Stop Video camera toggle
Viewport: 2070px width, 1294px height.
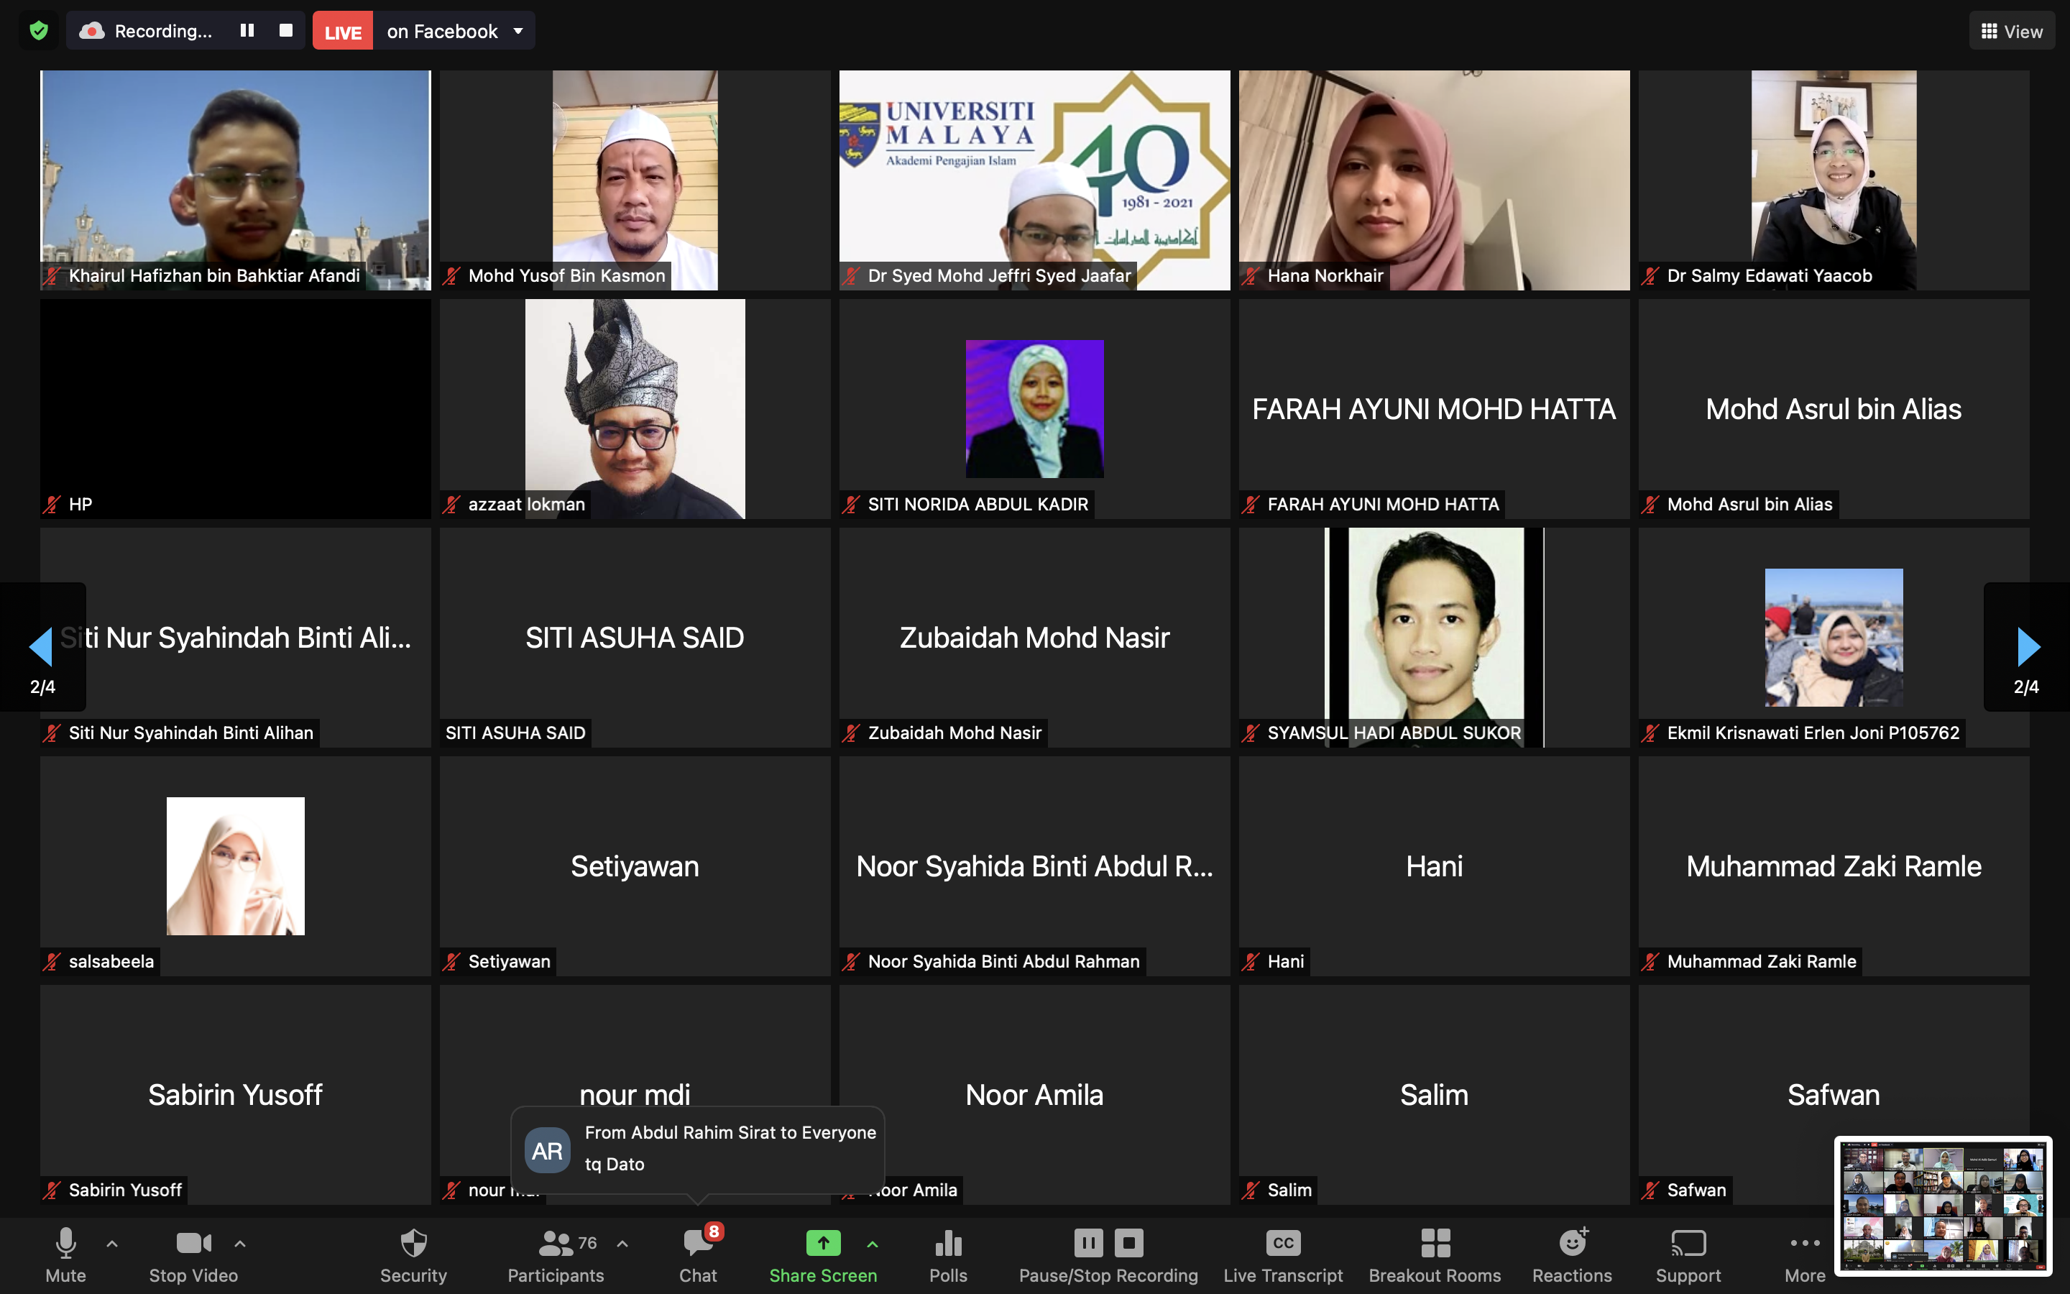[x=193, y=1254]
